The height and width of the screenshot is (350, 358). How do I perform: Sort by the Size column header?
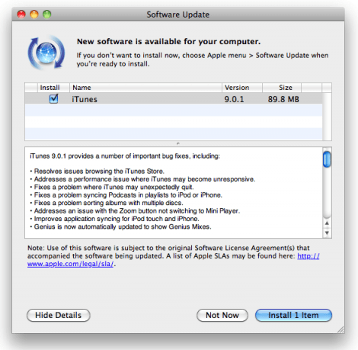[x=282, y=88]
